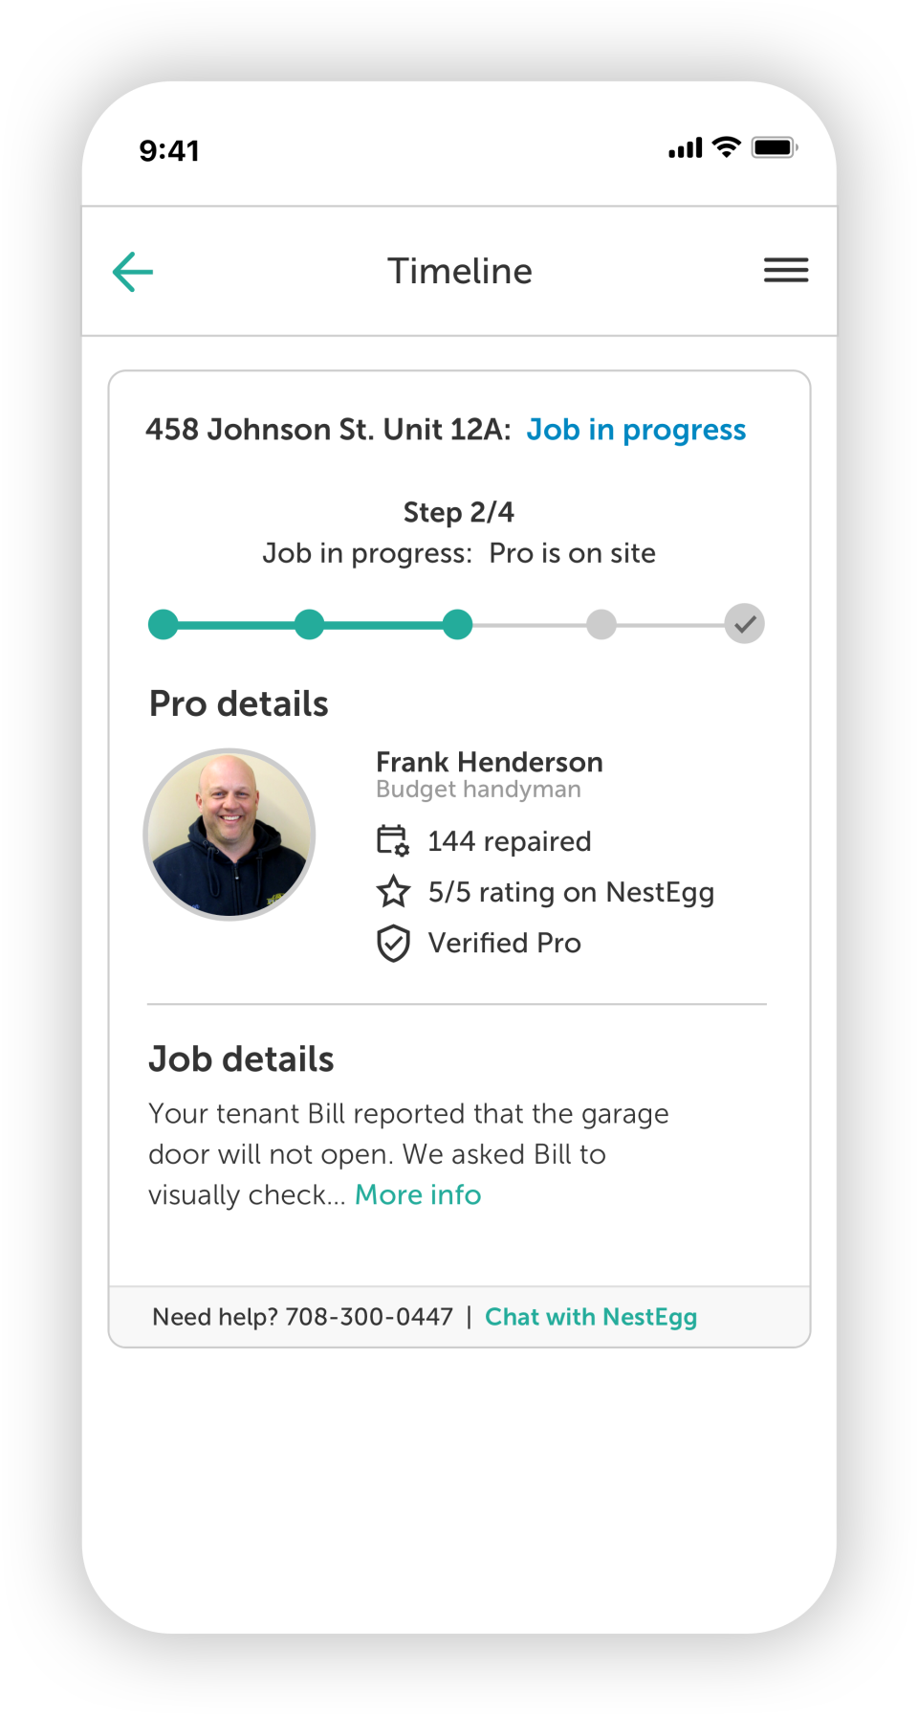
Task: Tap the Wi-Fi status icon
Action: [x=728, y=147]
